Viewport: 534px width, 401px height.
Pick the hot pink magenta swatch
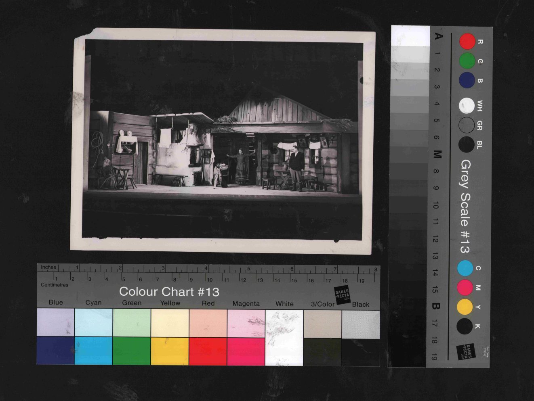[x=246, y=351]
